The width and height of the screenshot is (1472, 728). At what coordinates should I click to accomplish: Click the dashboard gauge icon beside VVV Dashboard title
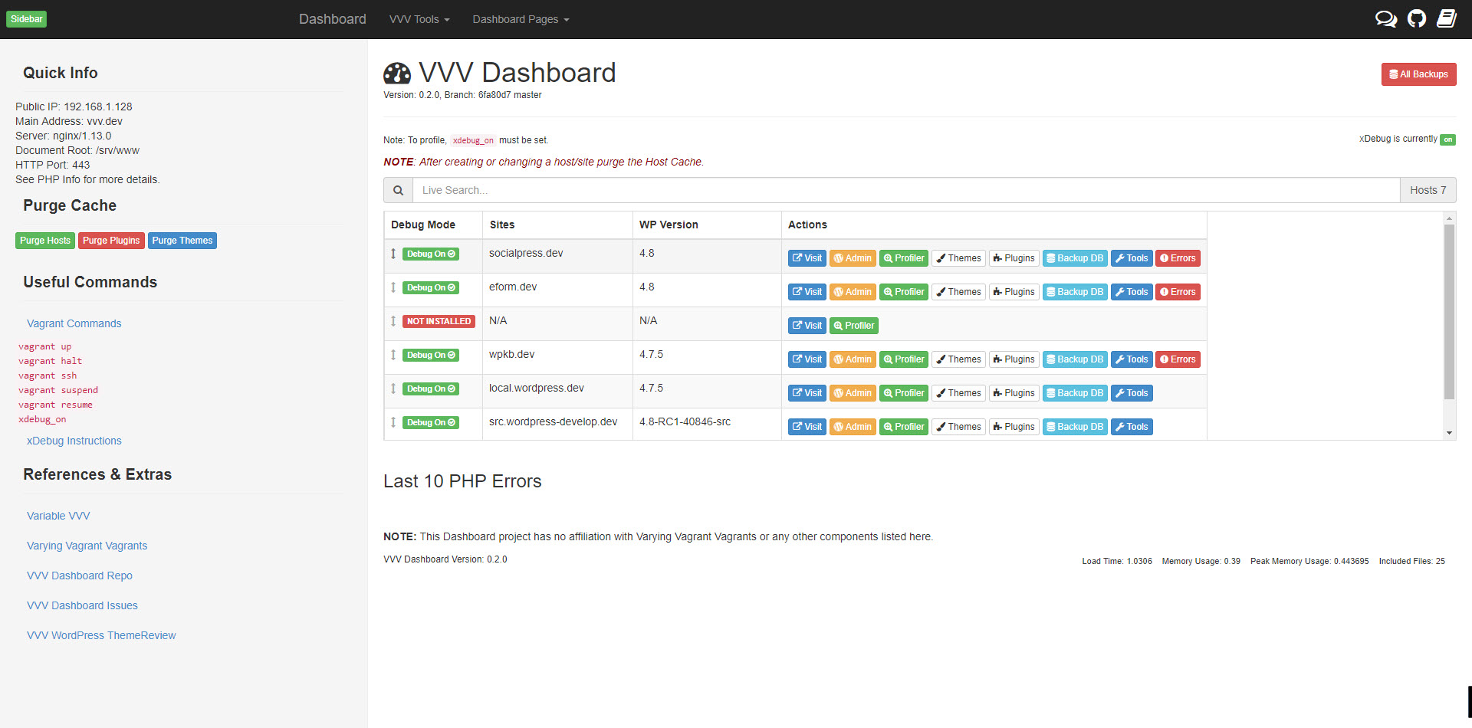(x=397, y=74)
